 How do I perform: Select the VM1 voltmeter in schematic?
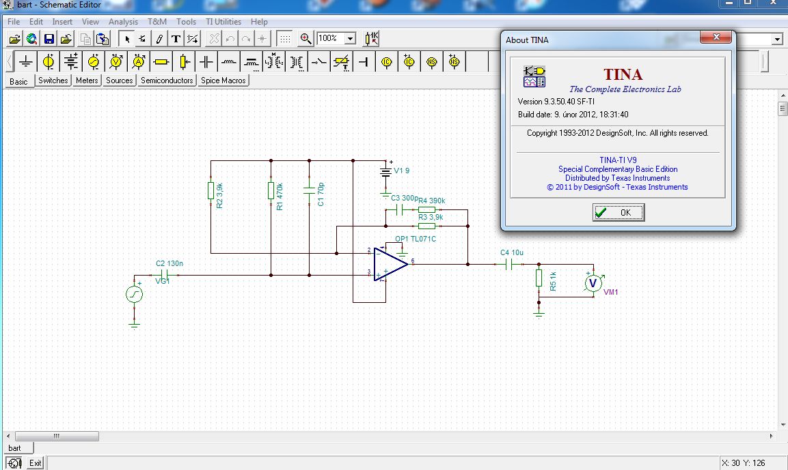tap(593, 283)
